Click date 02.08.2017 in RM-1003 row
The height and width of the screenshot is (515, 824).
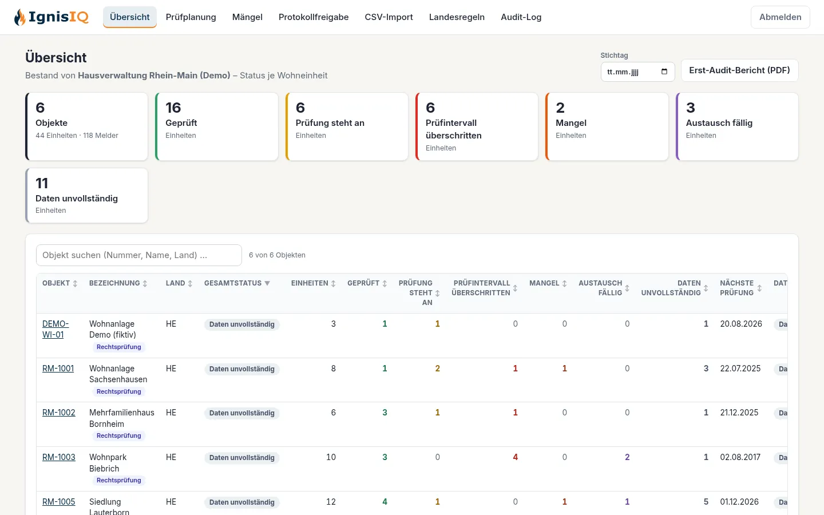click(740, 457)
